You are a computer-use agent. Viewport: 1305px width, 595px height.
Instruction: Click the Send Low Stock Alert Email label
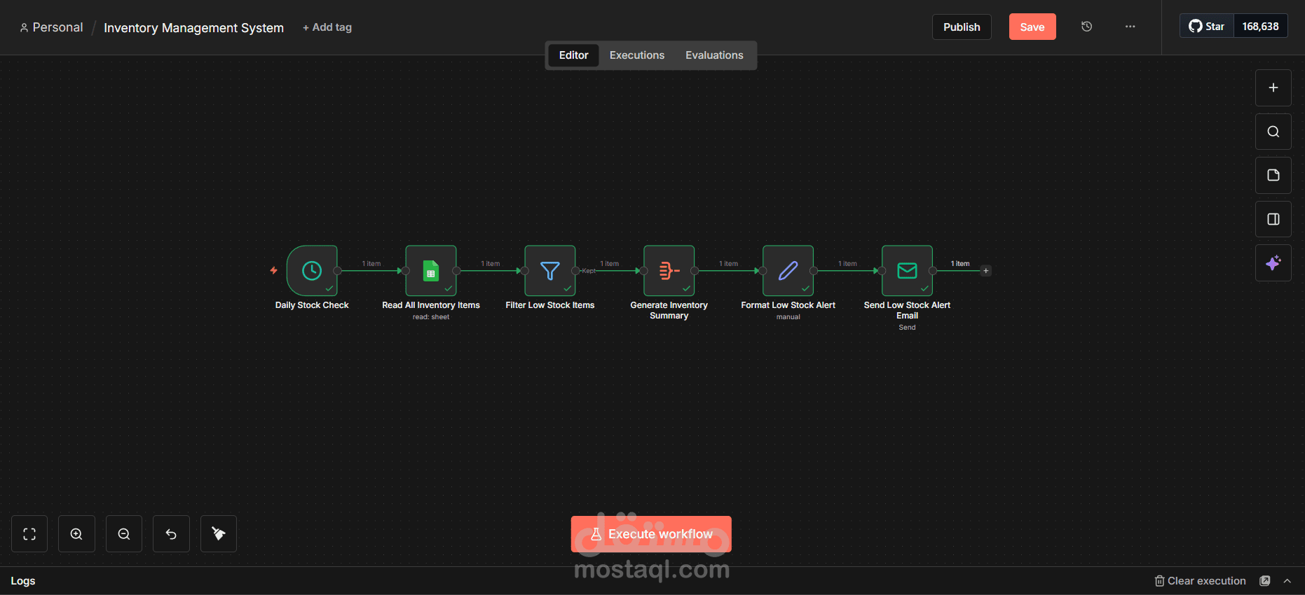(x=907, y=310)
